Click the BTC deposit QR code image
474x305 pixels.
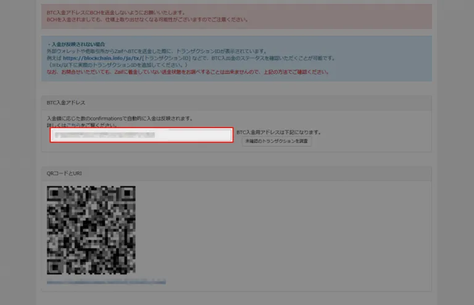click(91, 230)
